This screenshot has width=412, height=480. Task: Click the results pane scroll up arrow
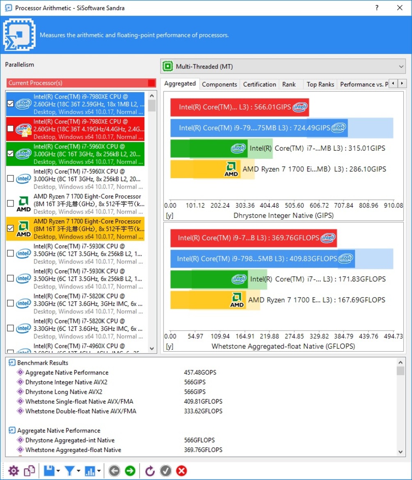coord(401,362)
